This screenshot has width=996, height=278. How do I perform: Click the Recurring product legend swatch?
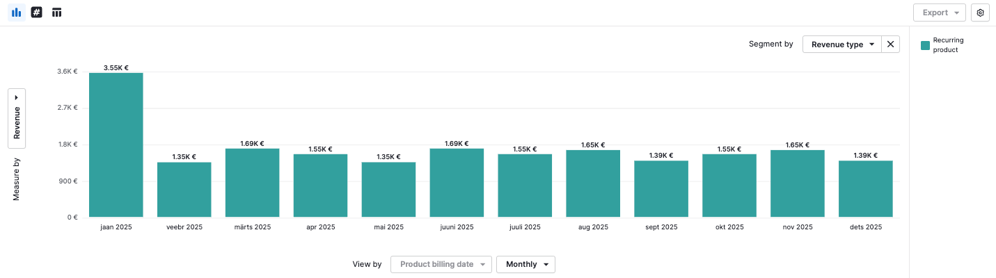925,45
